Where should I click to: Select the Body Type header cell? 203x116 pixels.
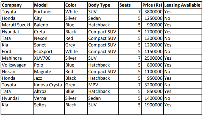pyautogui.click(x=99, y=5)
